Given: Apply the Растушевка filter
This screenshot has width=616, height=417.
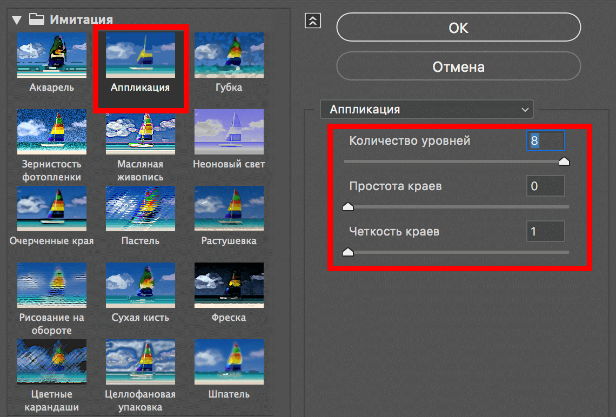Looking at the screenshot, I should point(229,208).
